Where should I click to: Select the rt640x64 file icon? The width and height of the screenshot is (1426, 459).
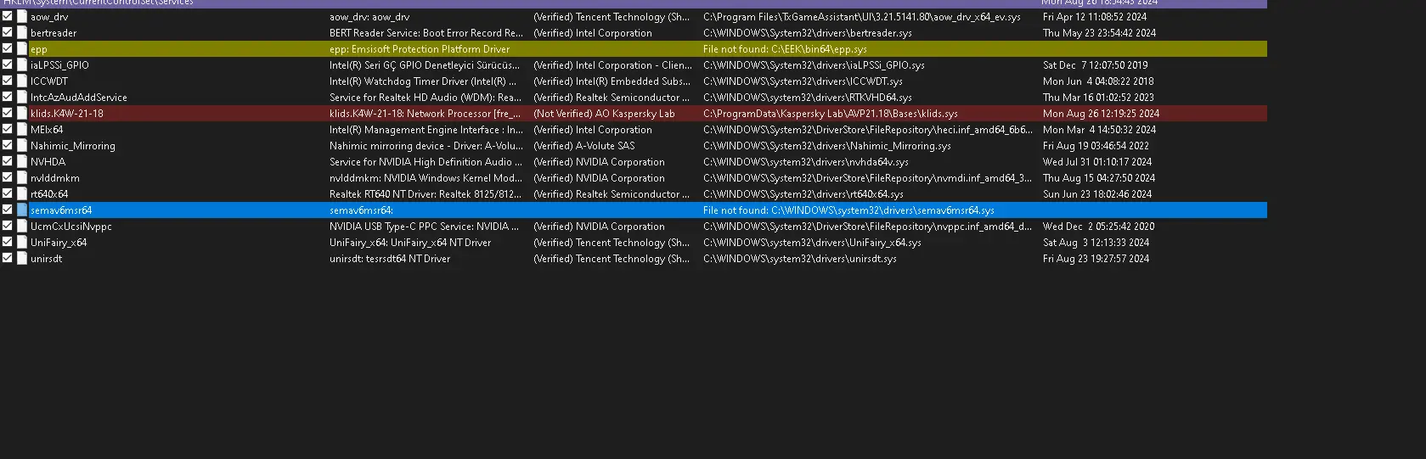(22, 193)
